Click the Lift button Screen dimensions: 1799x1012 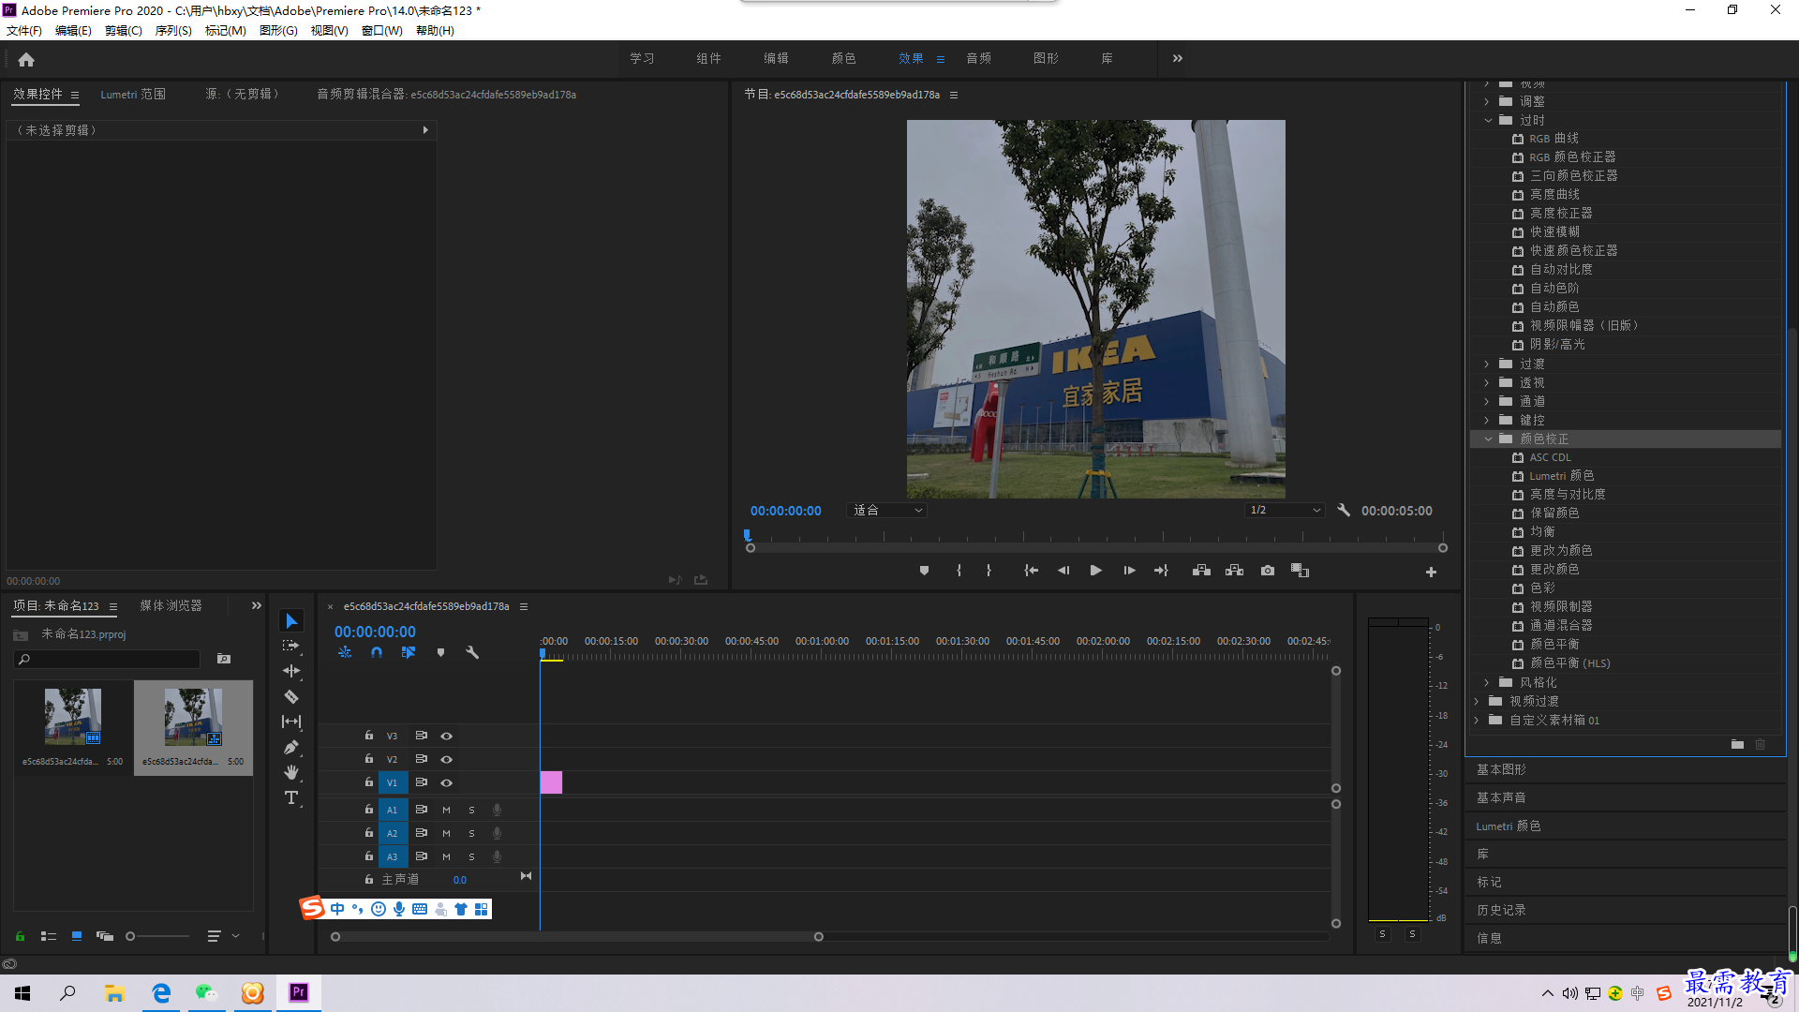tap(1201, 571)
